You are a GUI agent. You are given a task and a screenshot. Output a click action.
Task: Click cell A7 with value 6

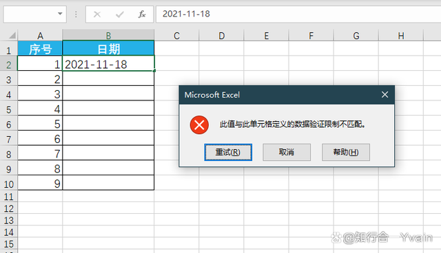(x=40, y=138)
